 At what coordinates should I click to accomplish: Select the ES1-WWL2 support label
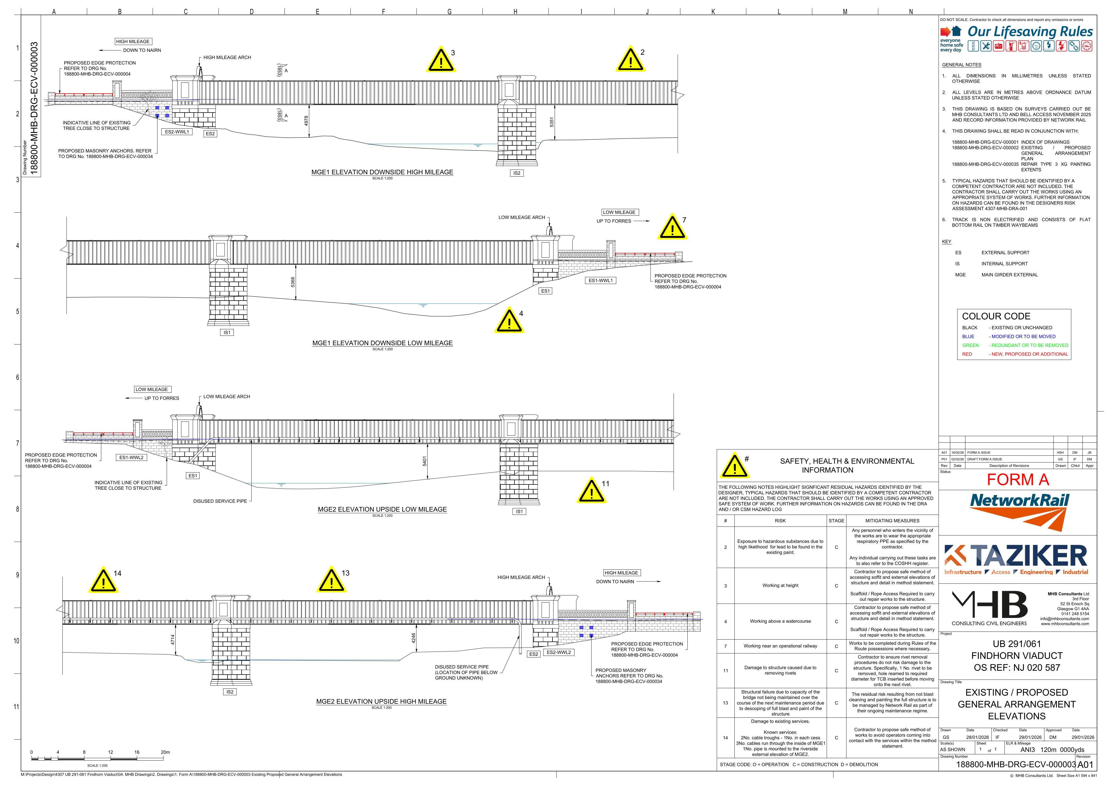(131, 457)
